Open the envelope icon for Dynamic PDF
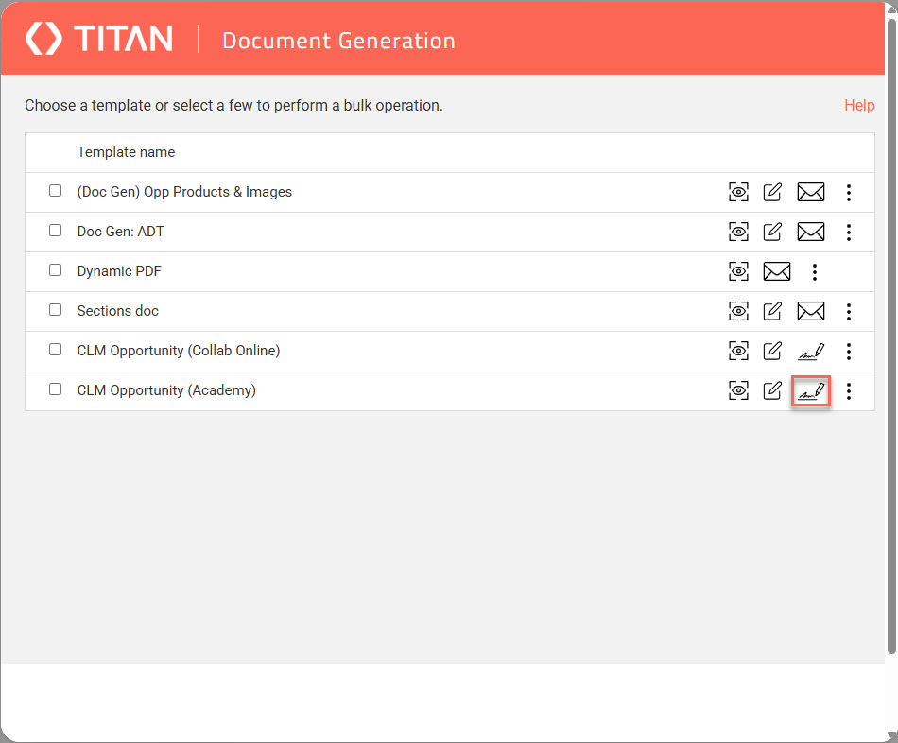Viewport: 898px width, 743px height. (x=777, y=271)
